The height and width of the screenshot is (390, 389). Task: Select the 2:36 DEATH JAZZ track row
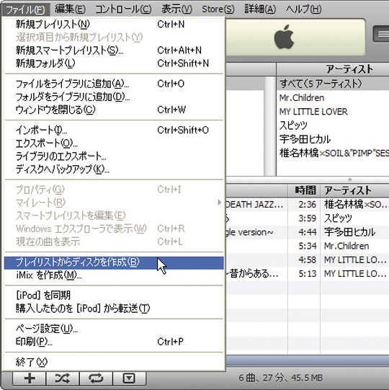[x=308, y=205]
